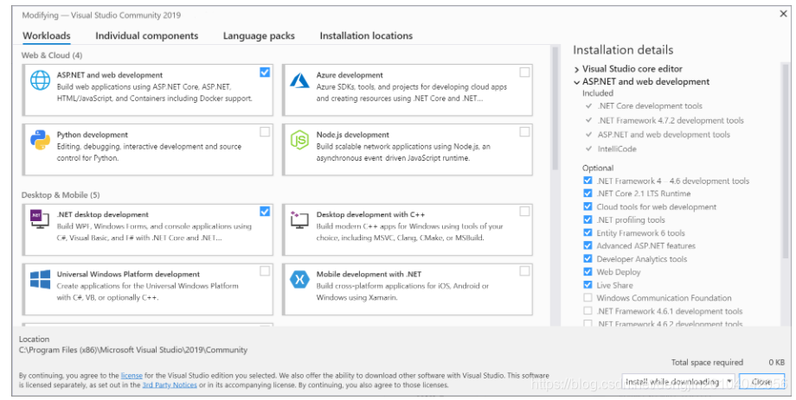The height and width of the screenshot is (400, 796).
Task: Click the Total space required label
Action: pyautogui.click(x=707, y=363)
